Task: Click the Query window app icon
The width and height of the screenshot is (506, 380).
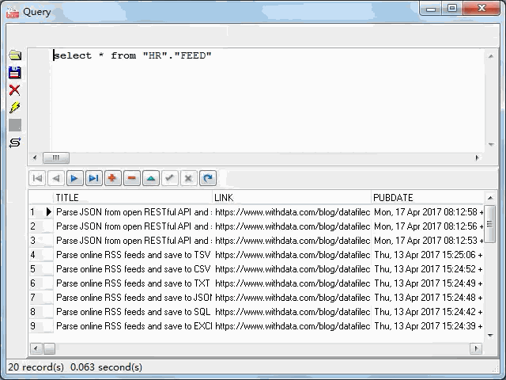Action: click(13, 13)
